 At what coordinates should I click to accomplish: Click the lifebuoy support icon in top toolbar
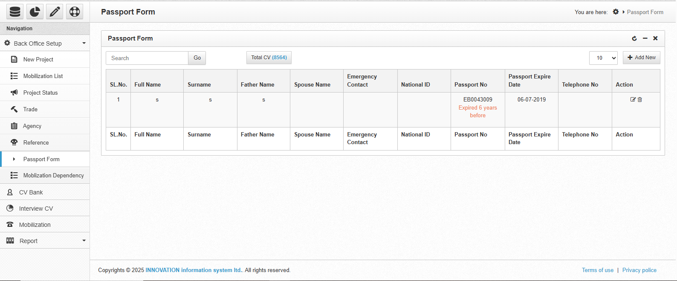[75, 12]
